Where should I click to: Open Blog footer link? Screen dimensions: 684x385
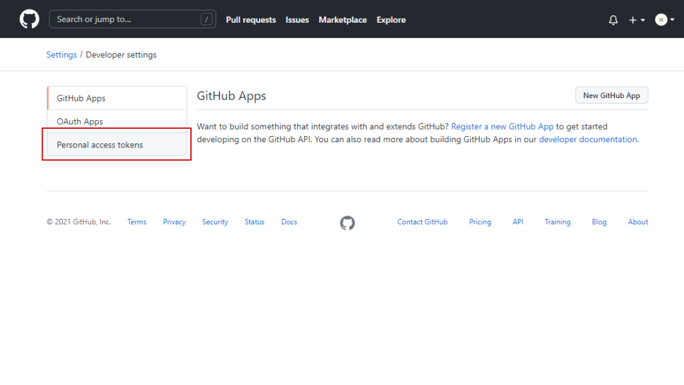[599, 222]
